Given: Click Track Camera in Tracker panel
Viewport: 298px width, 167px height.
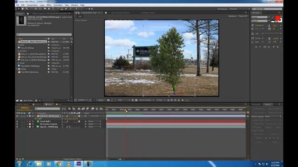Looking at the screenshot, I should coord(259,109).
